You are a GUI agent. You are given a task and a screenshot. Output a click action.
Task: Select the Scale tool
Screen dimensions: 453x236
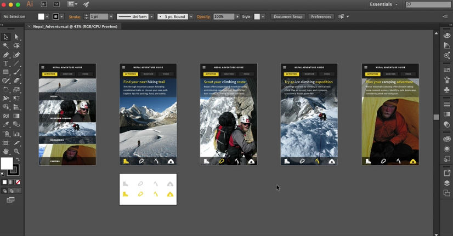16,89
